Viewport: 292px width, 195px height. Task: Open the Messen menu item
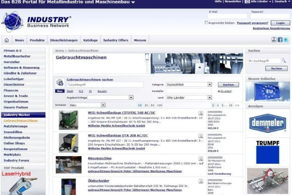140,40
